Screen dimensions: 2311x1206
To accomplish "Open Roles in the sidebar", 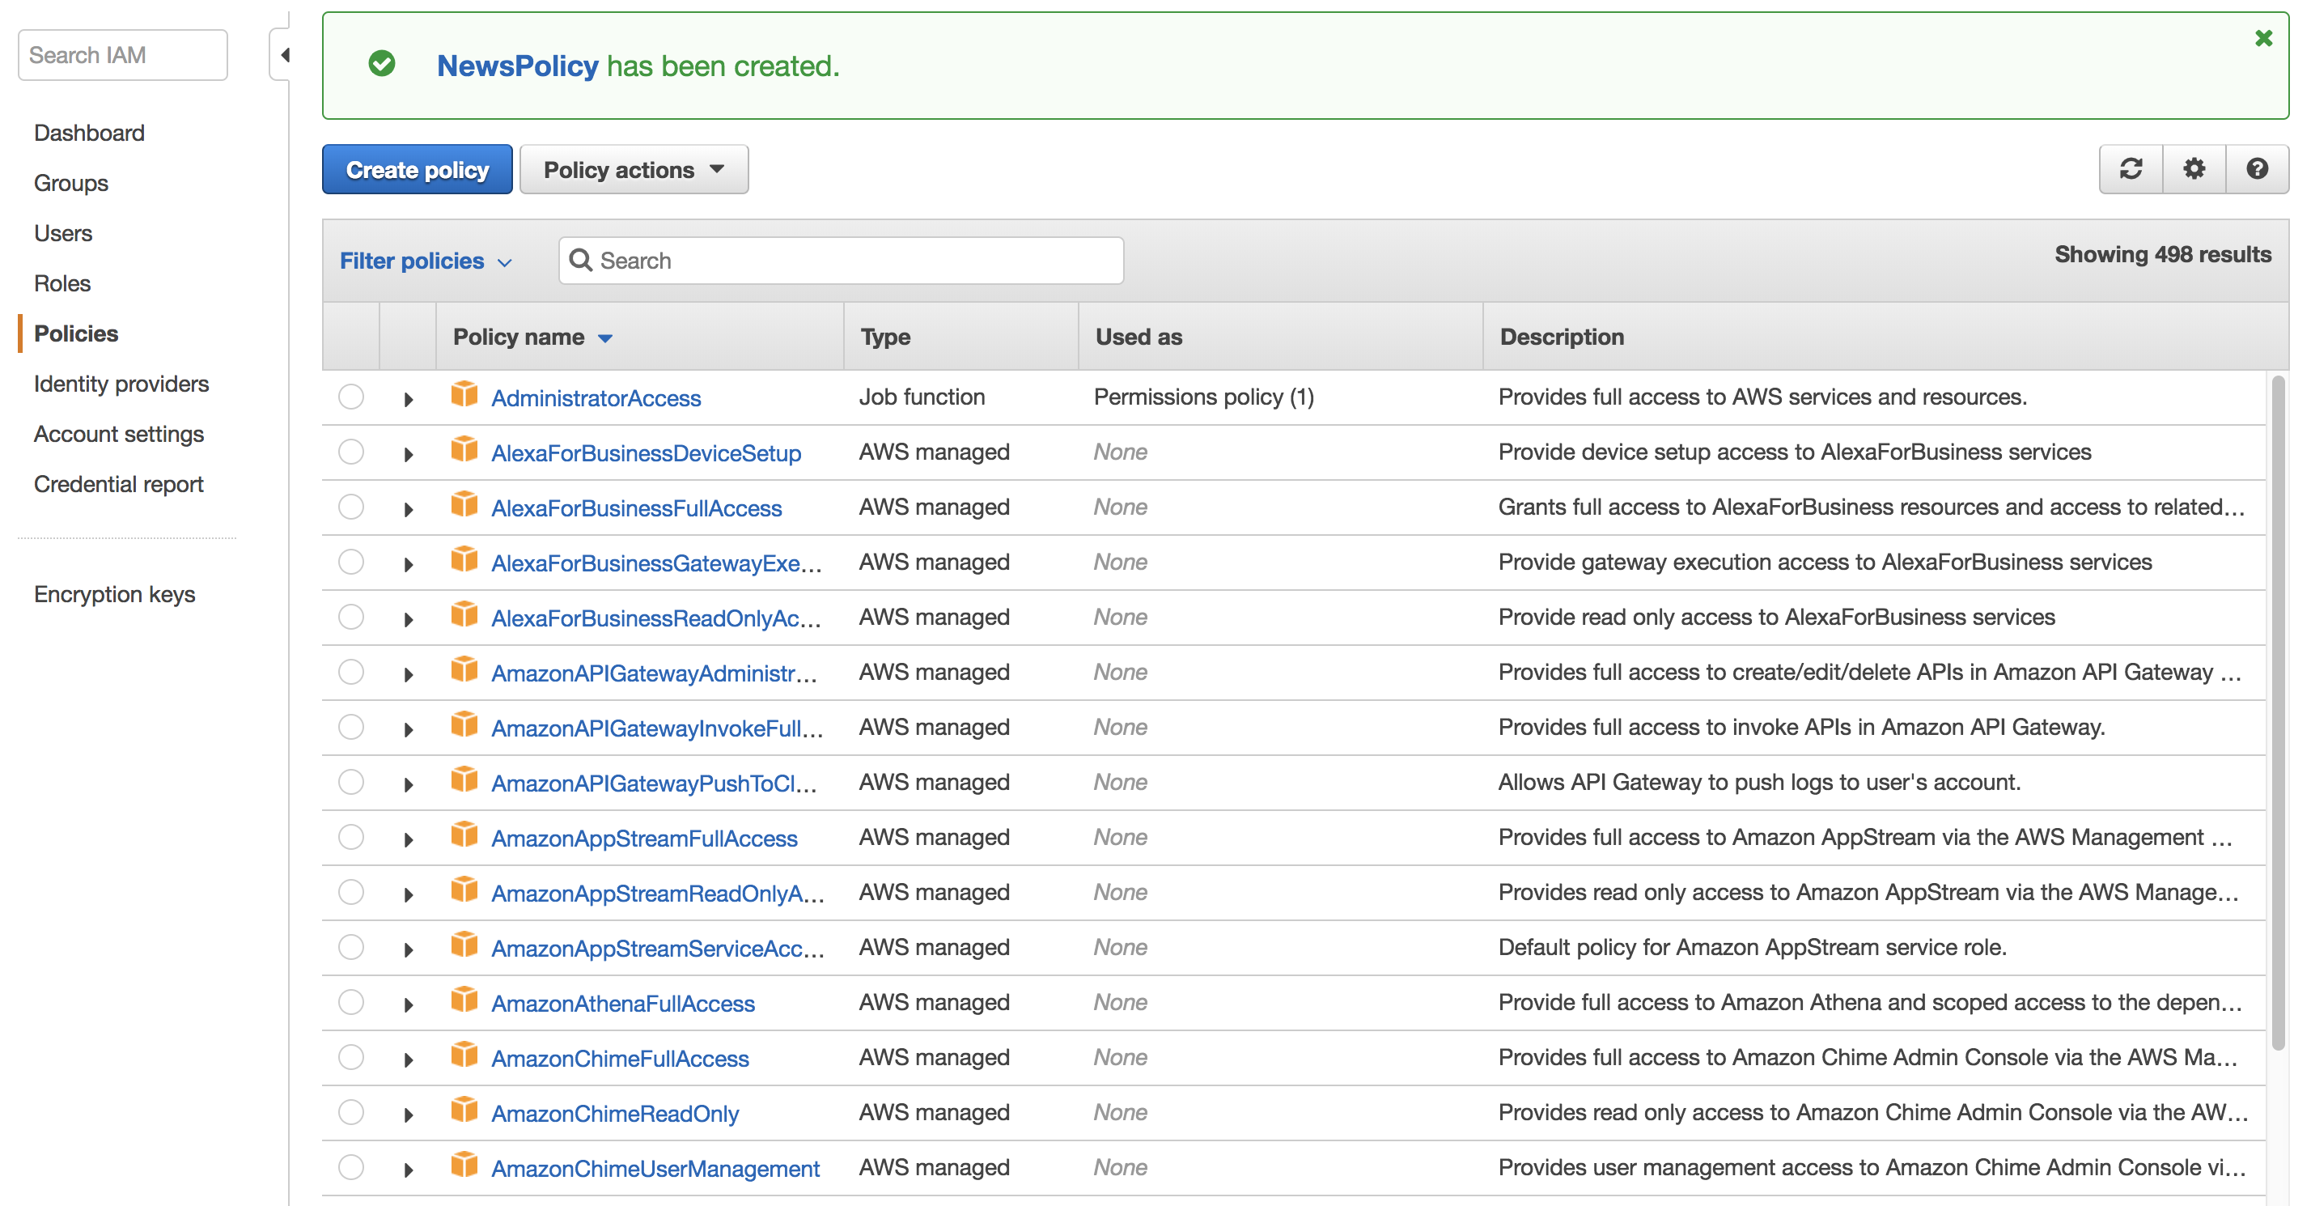I will [x=61, y=283].
